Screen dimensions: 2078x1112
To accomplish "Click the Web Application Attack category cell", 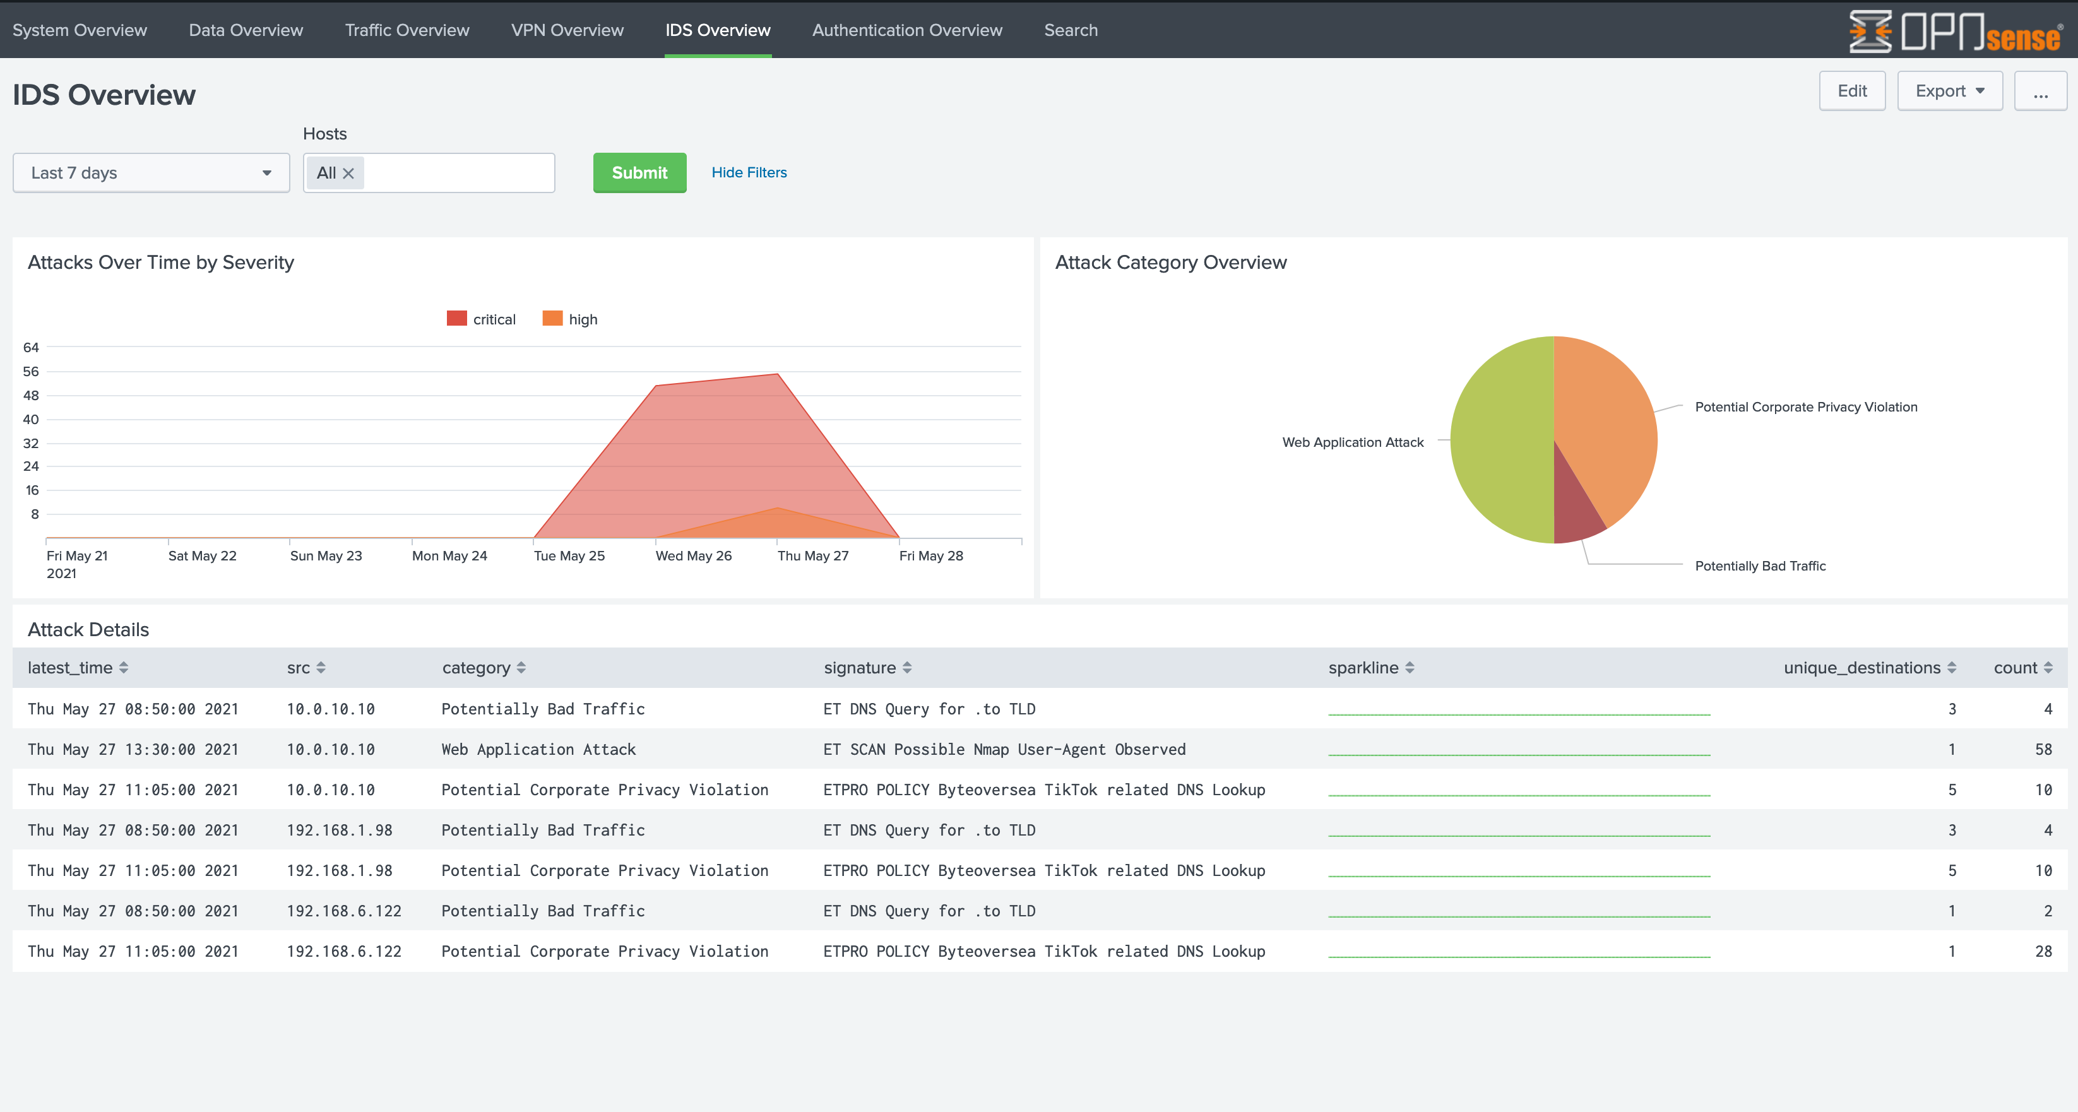I will point(538,749).
